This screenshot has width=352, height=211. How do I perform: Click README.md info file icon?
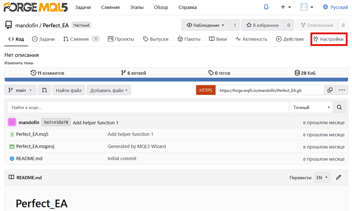point(12,159)
